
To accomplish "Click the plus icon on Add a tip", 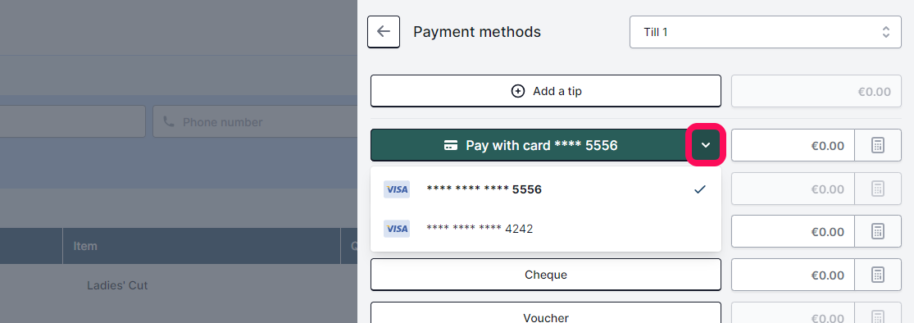I will point(517,91).
